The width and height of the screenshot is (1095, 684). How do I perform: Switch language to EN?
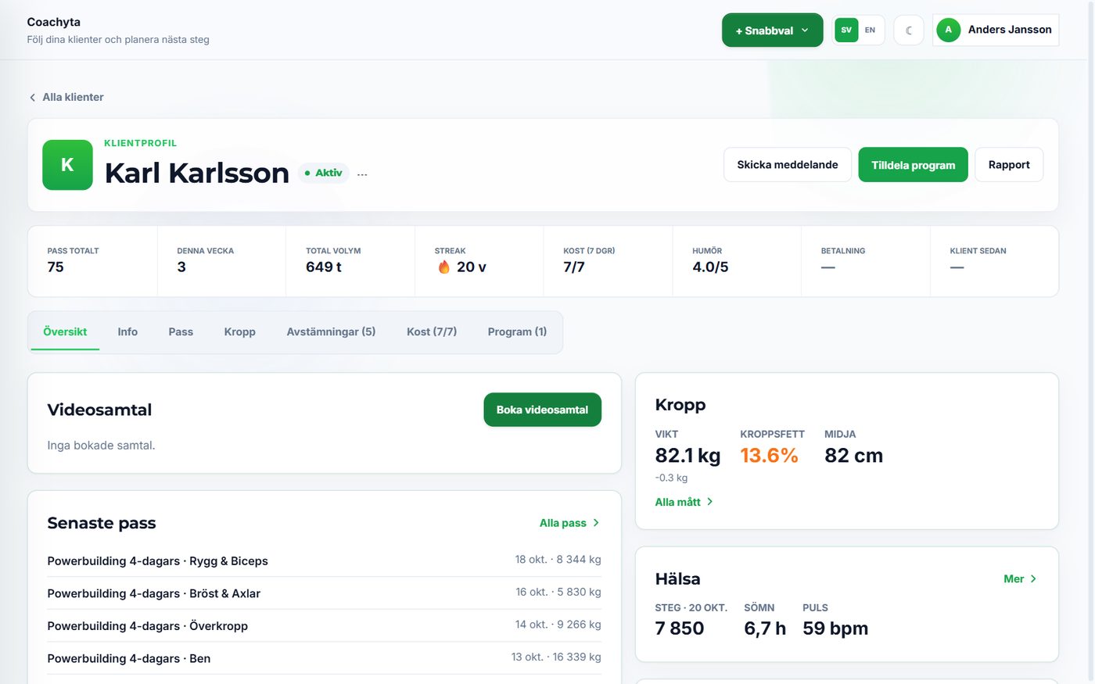870,30
